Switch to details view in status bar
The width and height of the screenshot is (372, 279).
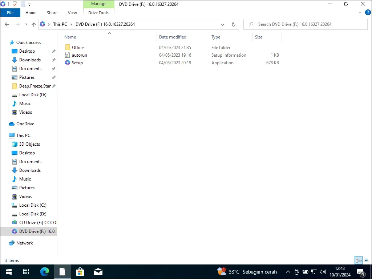coord(359,260)
